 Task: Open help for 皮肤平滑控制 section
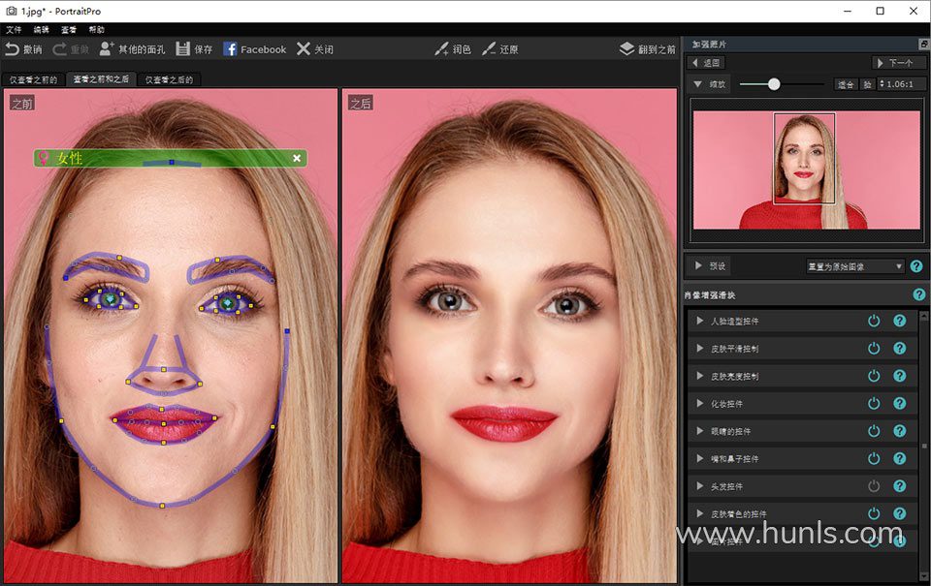coord(899,348)
